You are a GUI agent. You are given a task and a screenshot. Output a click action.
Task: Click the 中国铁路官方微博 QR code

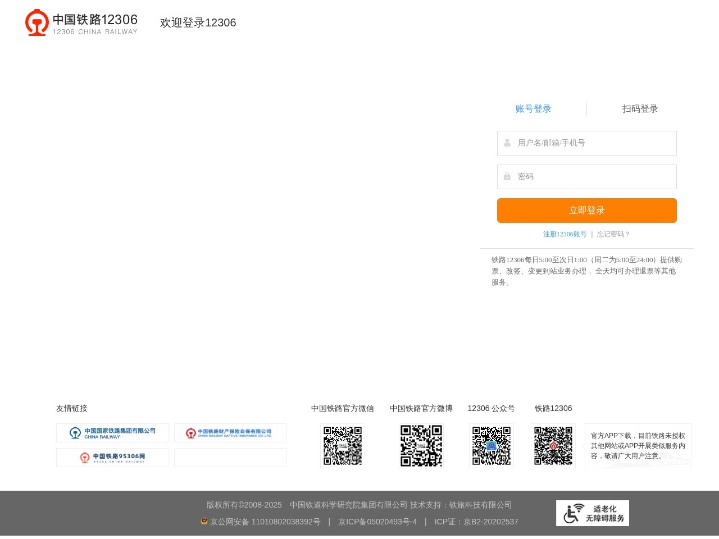pyautogui.click(x=421, y=446)
